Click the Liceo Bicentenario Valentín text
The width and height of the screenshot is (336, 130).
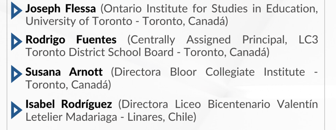(x=247, y=104)
